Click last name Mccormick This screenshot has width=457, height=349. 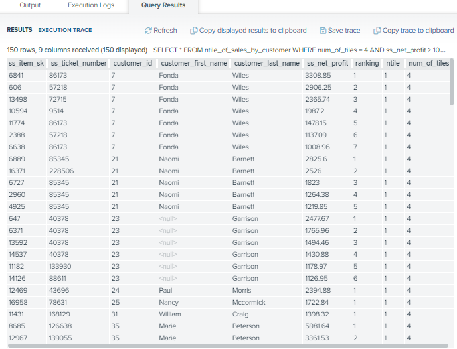[x=248, y=302]
